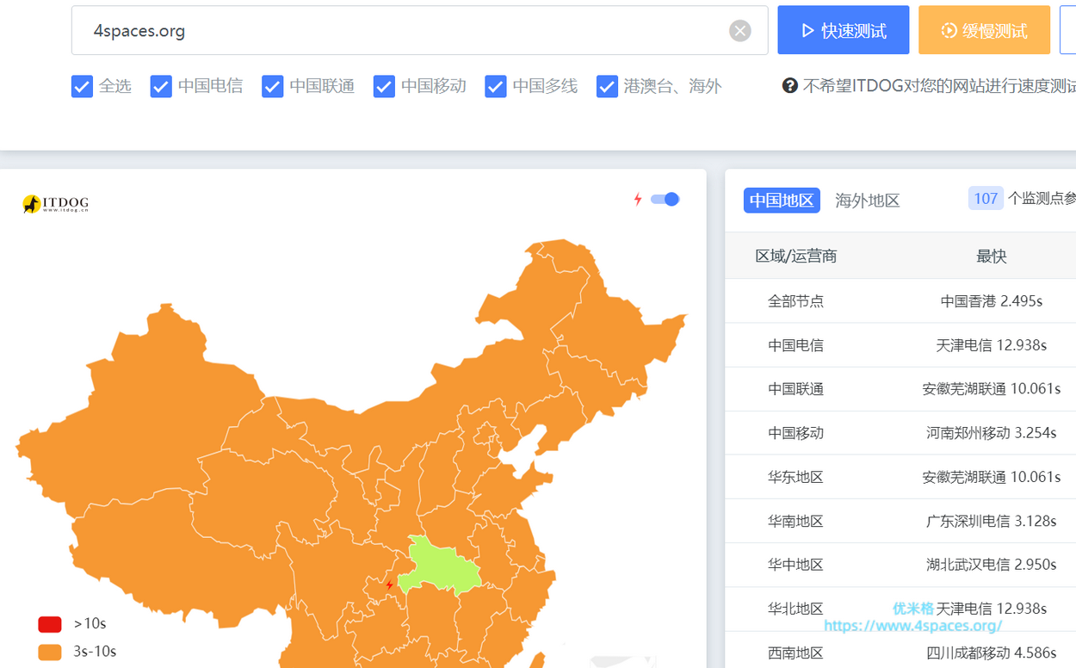Uncheck the 中国多线 checkbox

(x=496, y=86)
